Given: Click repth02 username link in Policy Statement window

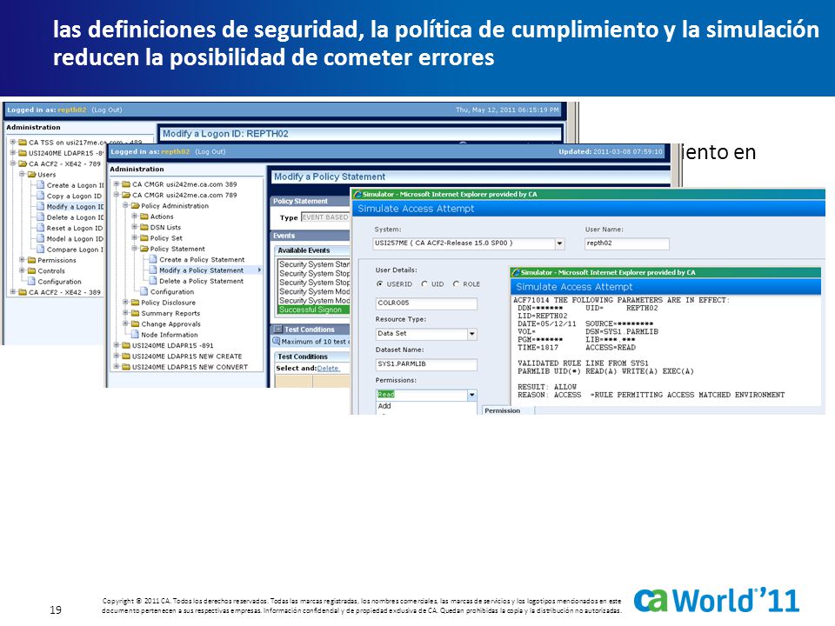Looking at the screenshot, I should [175, 151].
